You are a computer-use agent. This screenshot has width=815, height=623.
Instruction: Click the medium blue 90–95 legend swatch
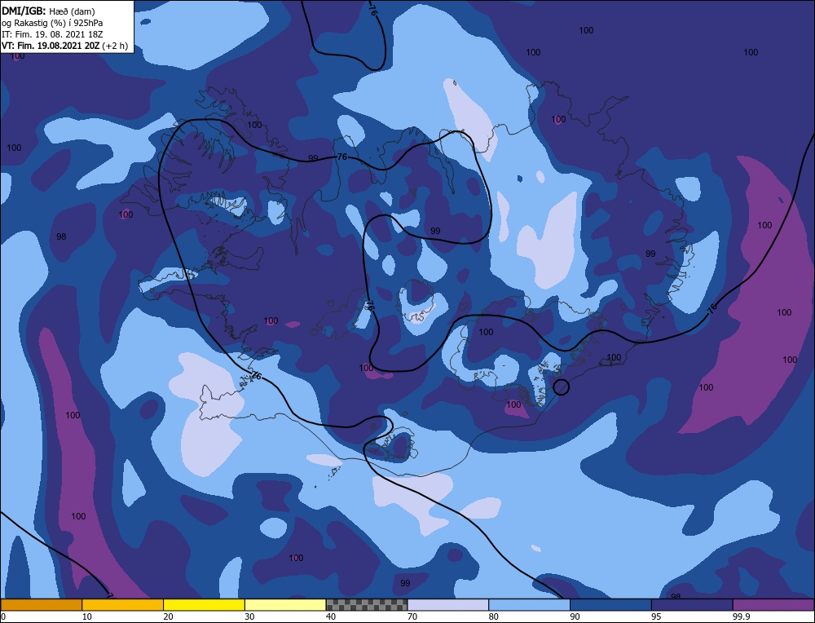pyautogui.click(x=610, y=605)
